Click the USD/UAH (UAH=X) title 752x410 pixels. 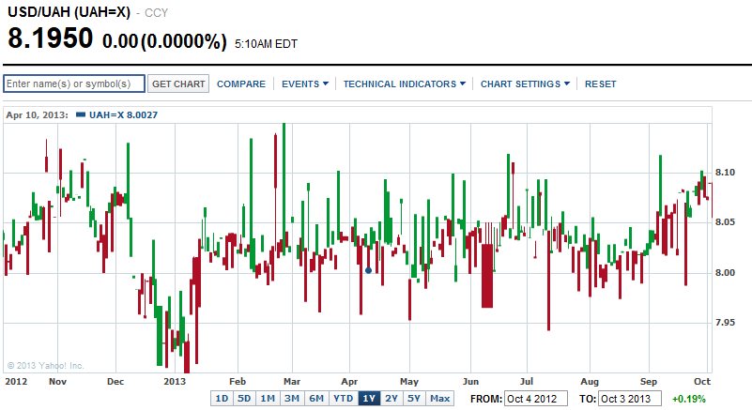point(69,12)
